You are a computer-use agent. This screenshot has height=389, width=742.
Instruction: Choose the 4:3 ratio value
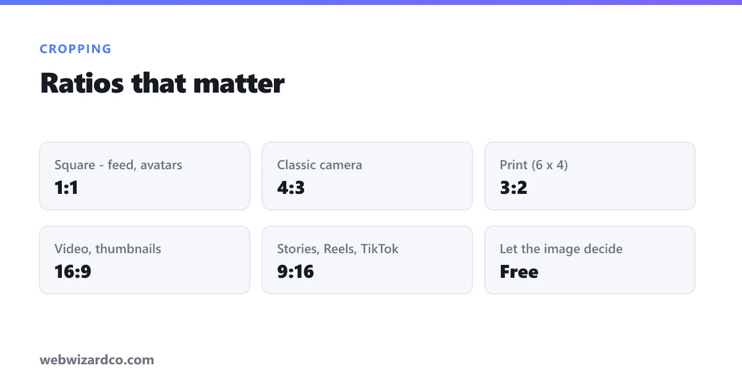291,188
